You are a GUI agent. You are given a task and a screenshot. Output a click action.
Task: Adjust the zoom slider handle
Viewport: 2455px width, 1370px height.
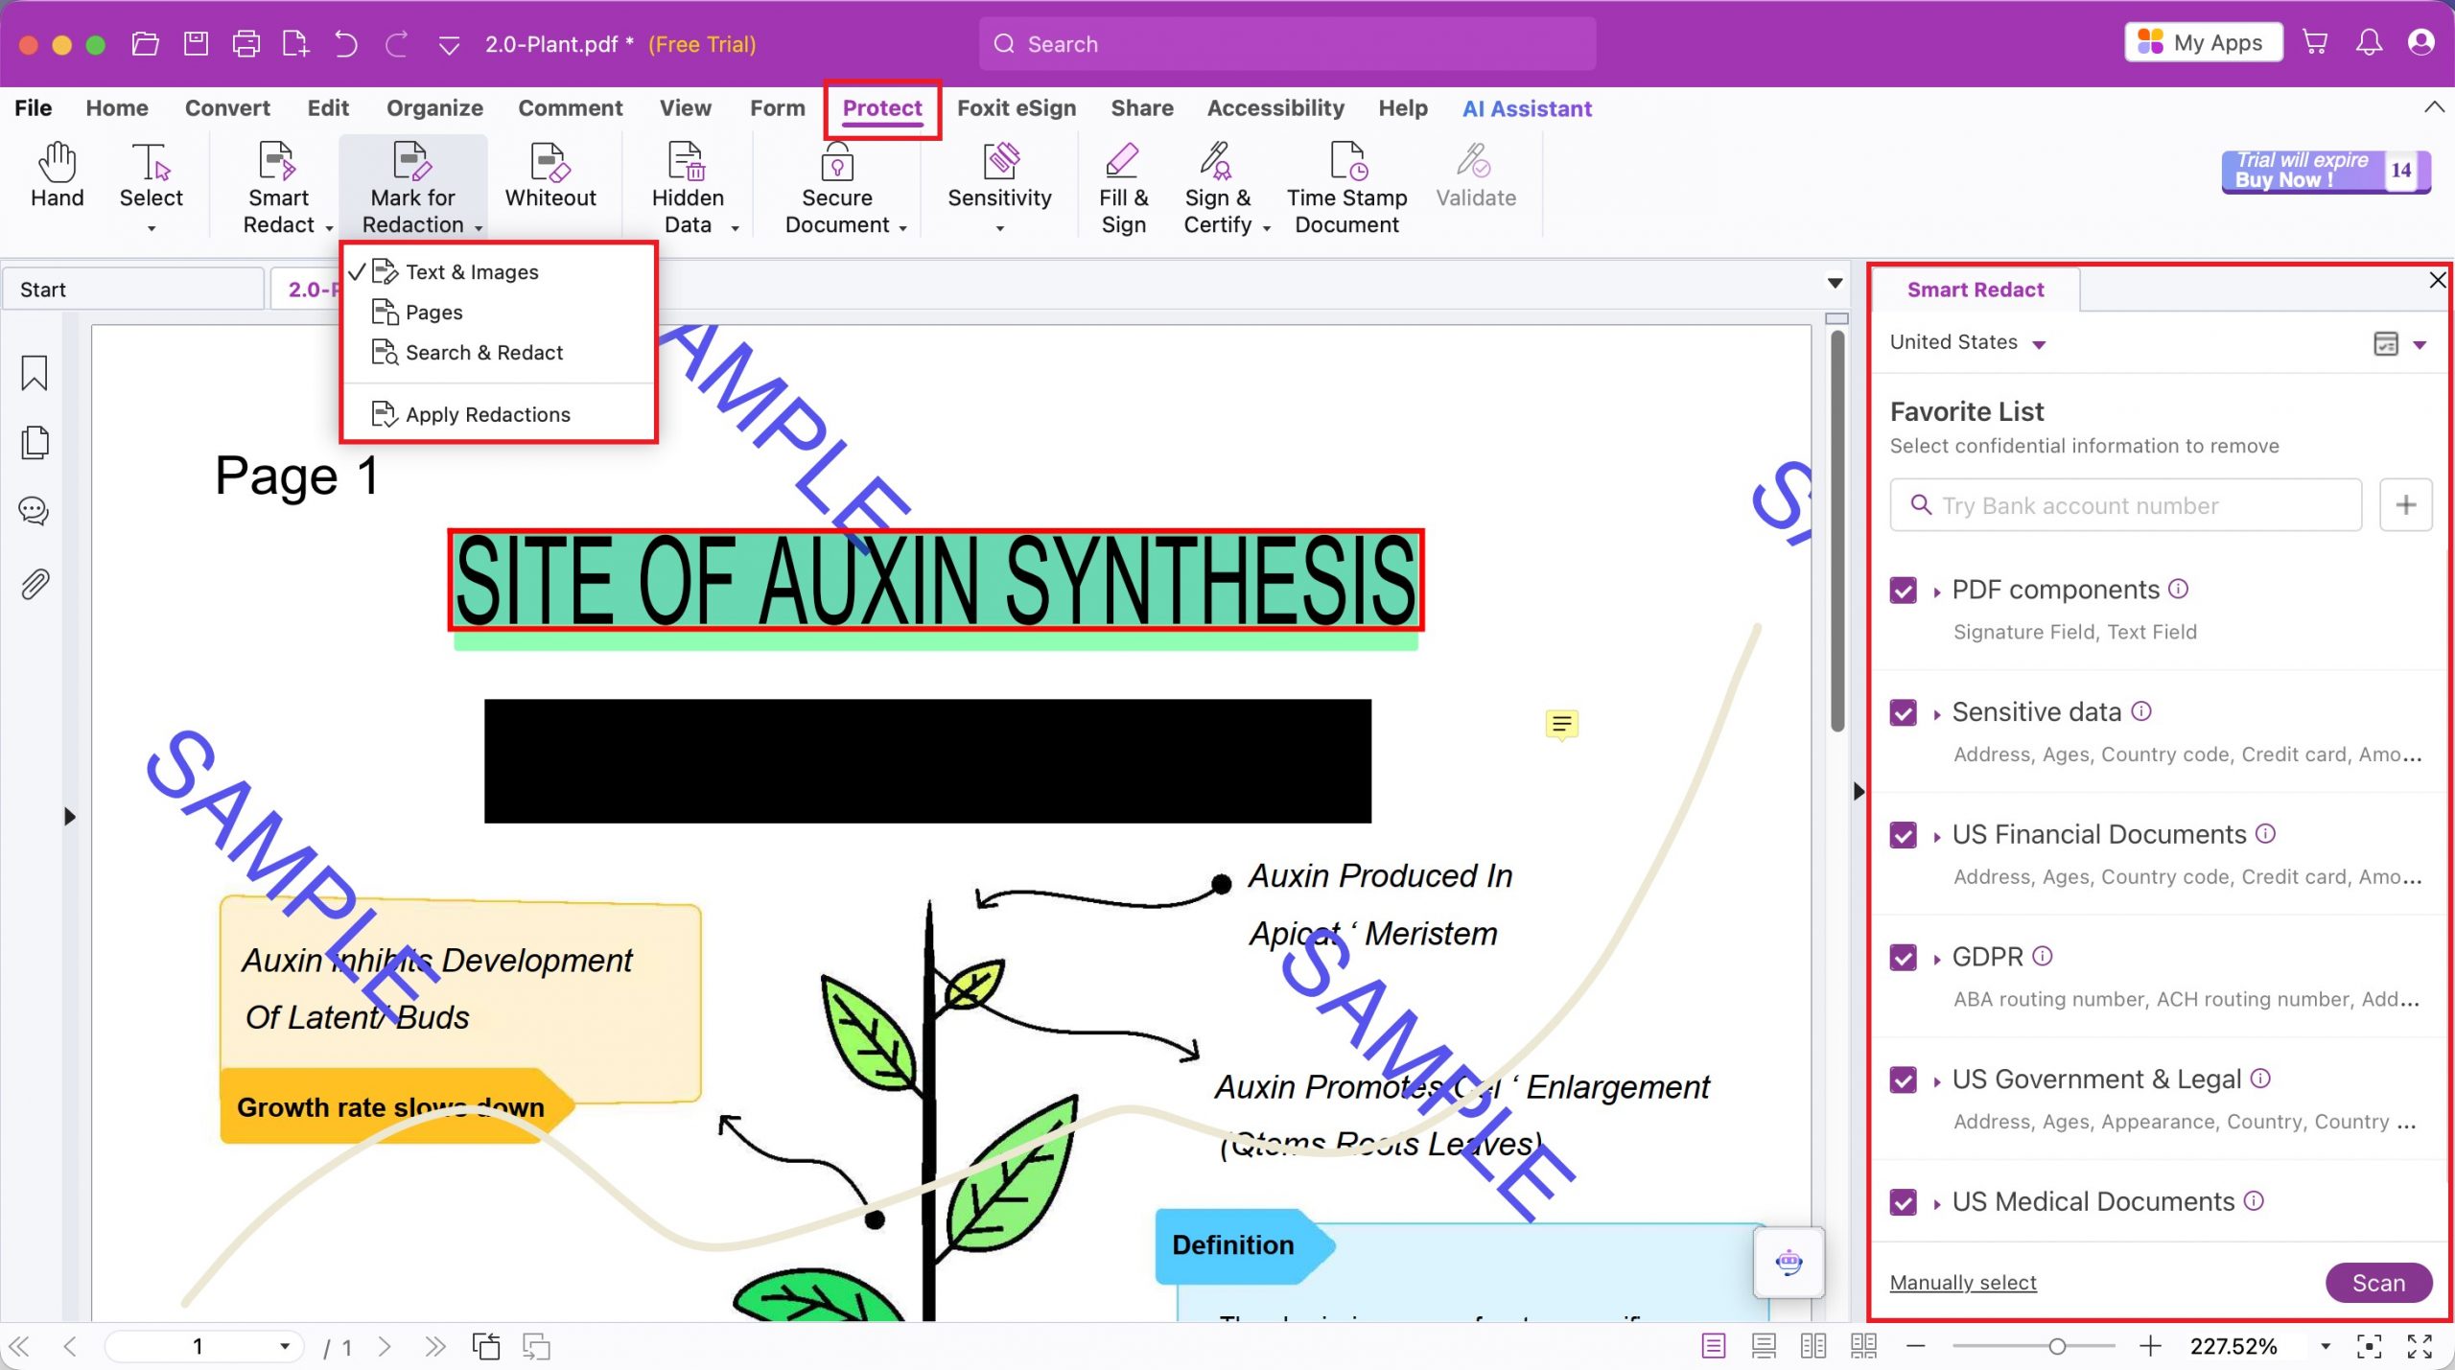tap(2056, 1346)
